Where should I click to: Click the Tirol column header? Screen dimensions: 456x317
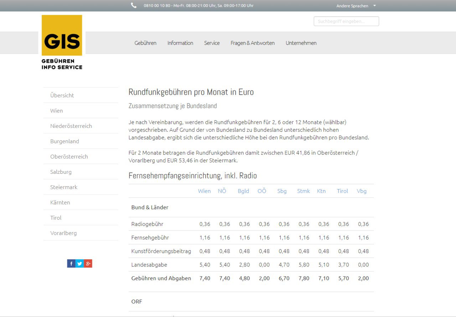pyautogui.click(x=342, y=191)
